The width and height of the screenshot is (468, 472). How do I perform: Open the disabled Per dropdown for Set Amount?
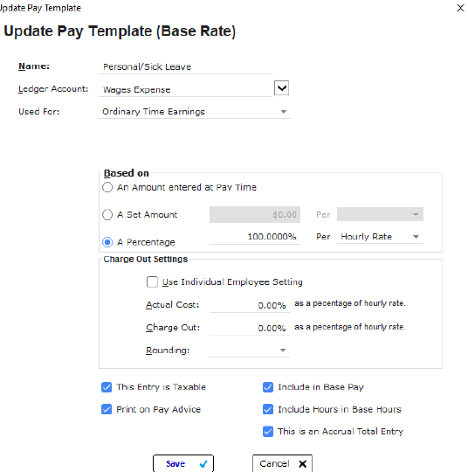(x=380, y=214)
